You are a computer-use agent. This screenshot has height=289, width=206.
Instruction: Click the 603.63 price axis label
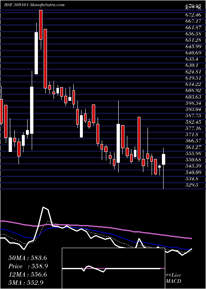193,97
